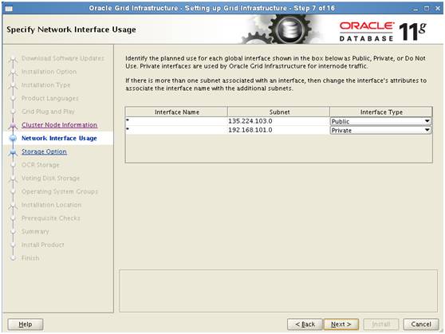
Task: Select the Network Interface Usage step
Action: tap(59, 138)
